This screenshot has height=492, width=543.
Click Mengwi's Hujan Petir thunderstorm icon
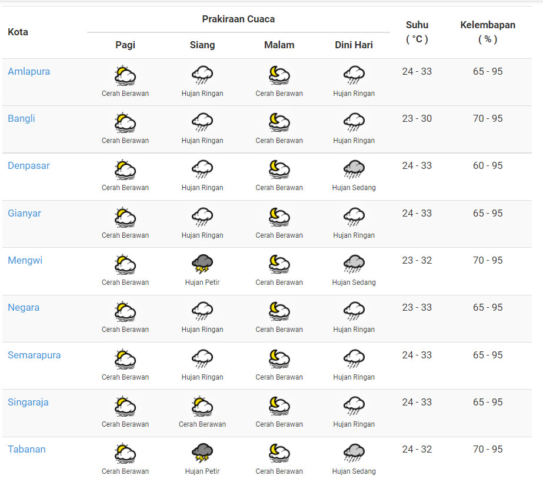[202, 264]
